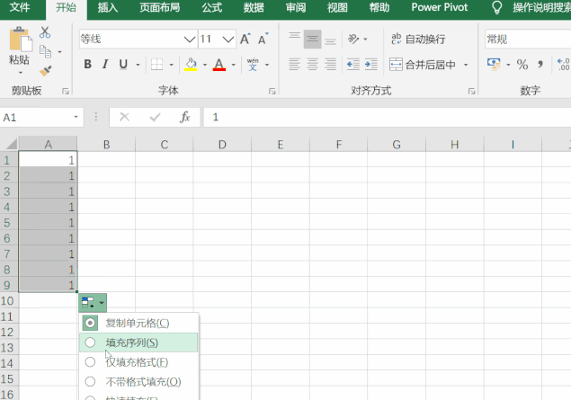Screen dimensions: 571x400
Task: Open the font size dropdown
Action: click(228, 40)
